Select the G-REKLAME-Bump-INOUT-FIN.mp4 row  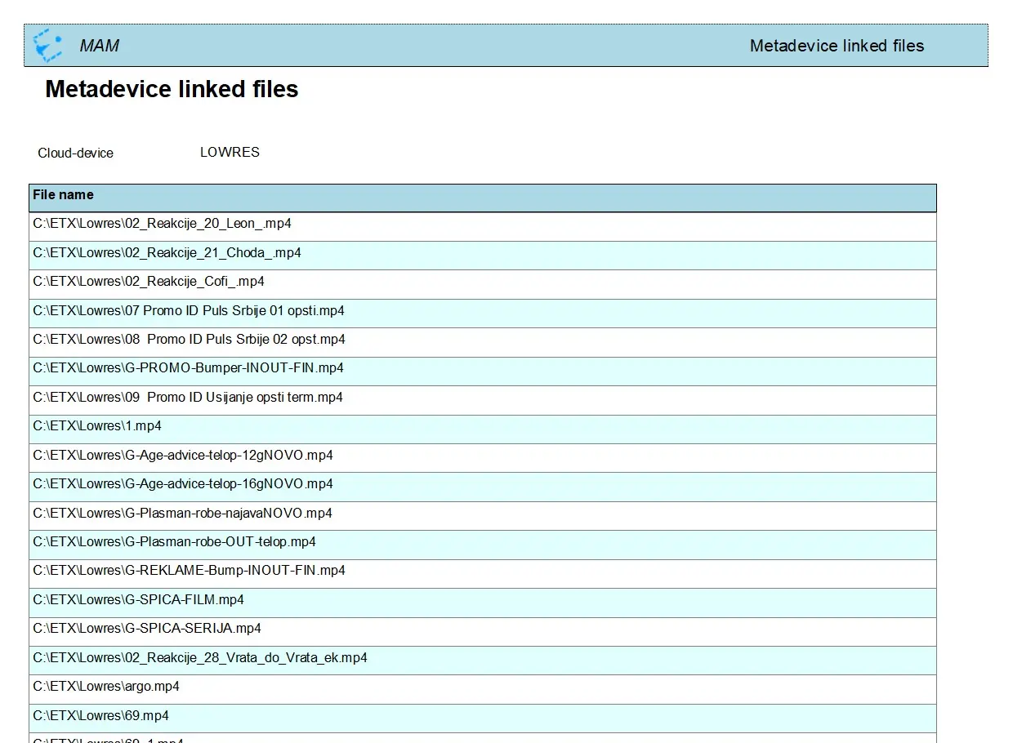[189, 571]
